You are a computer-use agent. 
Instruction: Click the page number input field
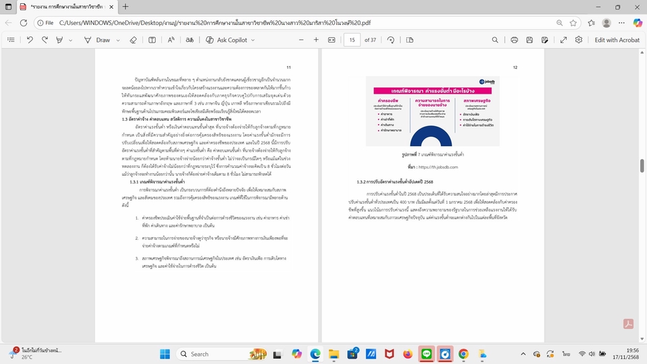point(352,40)
